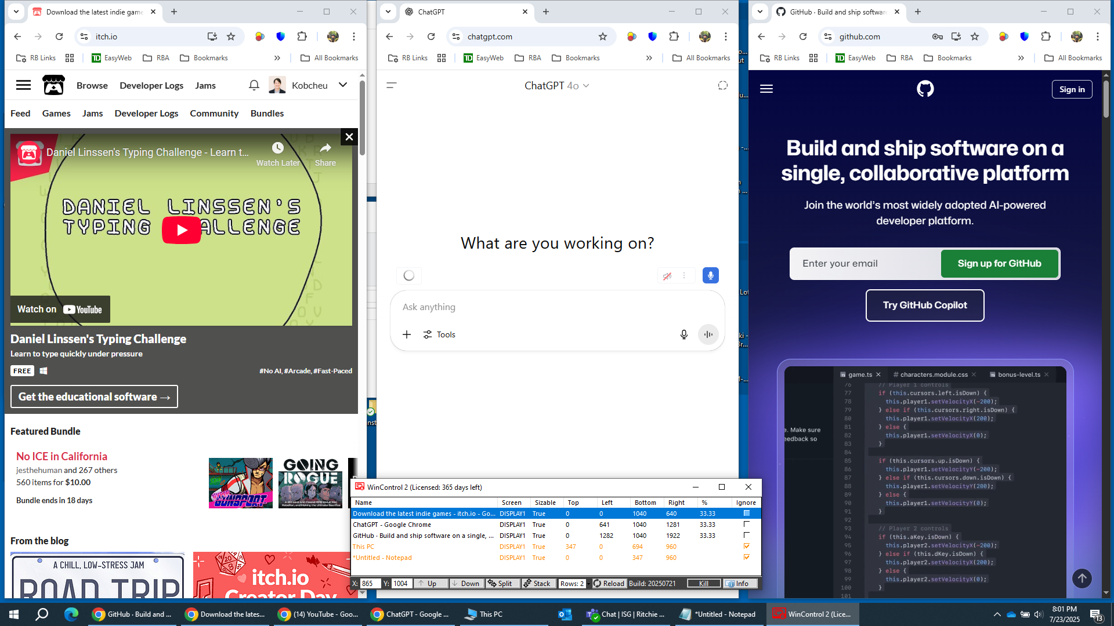Open the tab search dropdown in the GitHub window

click(x=760, y=12)
